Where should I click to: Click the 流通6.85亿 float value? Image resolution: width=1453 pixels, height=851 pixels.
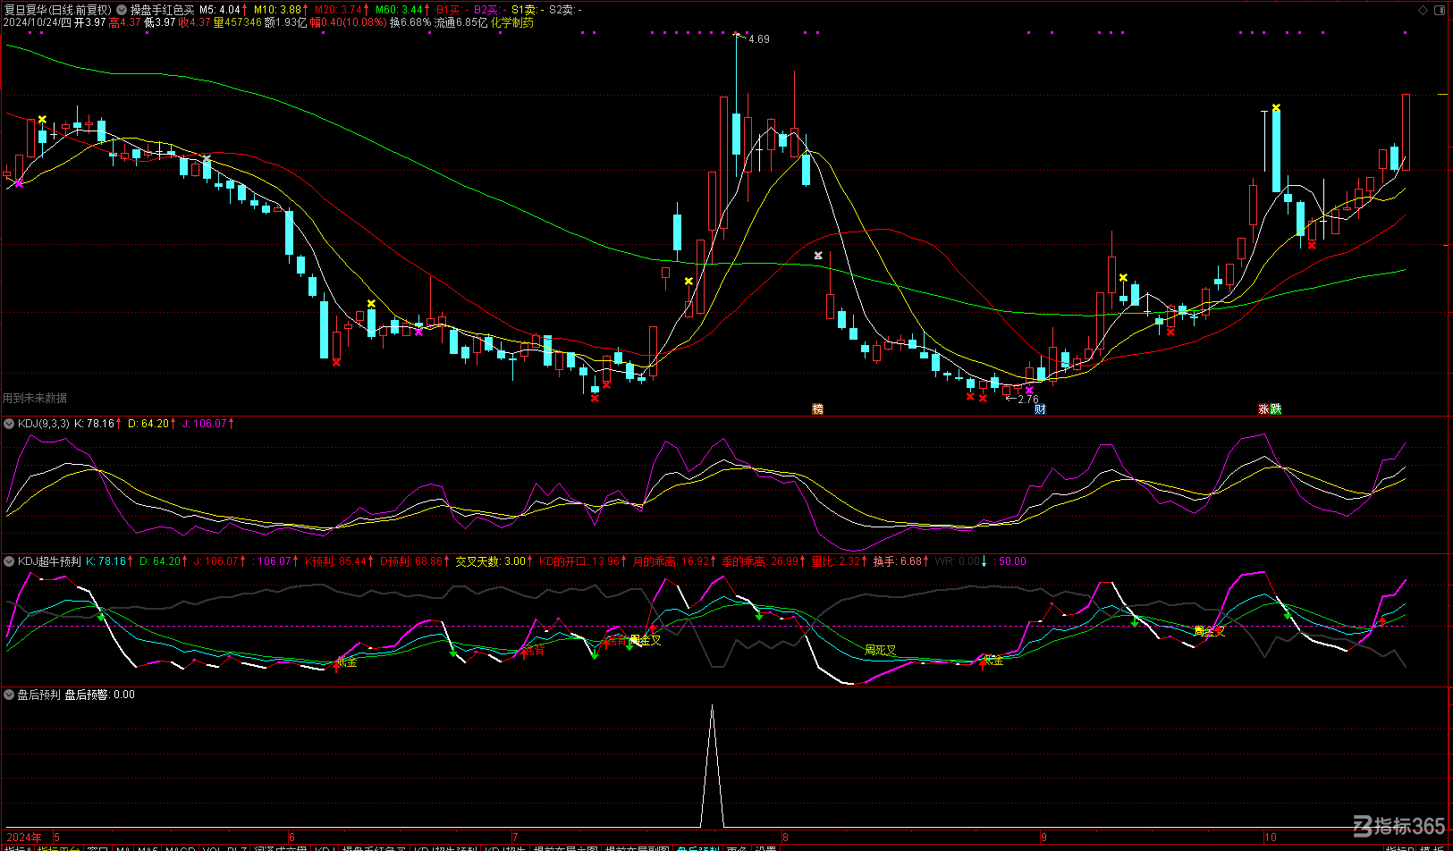pos(461,22)
